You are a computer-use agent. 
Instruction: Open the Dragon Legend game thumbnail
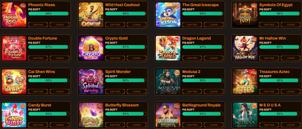point(168,48)
